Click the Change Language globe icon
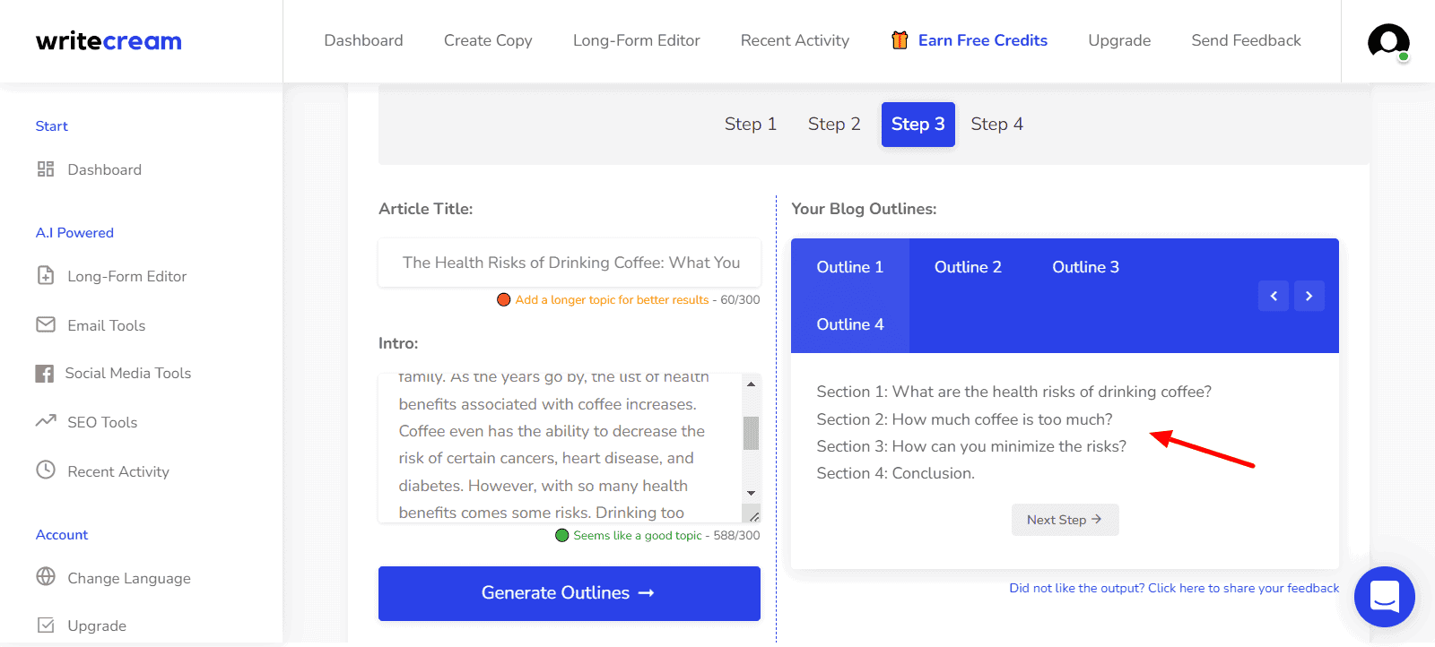This screenshot has height=647, width=1435. pyautogui.click(x=46, y=576)
